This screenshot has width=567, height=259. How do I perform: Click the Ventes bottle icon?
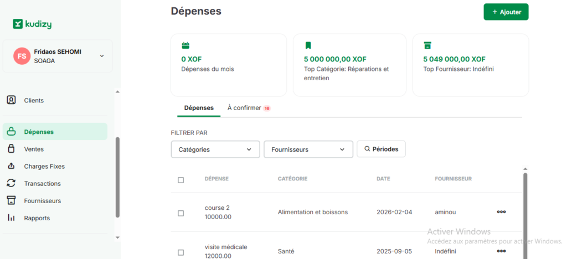[11, 149]
